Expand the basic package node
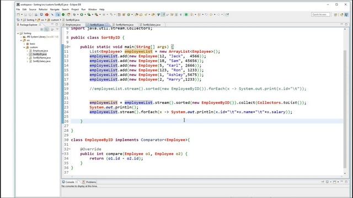The height and width of the screenshot is (198, 353). (24, 44)
